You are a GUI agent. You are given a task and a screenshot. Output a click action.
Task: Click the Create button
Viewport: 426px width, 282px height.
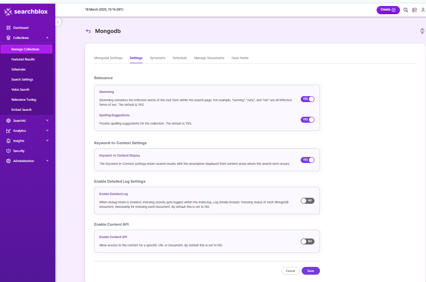tap(388, 10)
